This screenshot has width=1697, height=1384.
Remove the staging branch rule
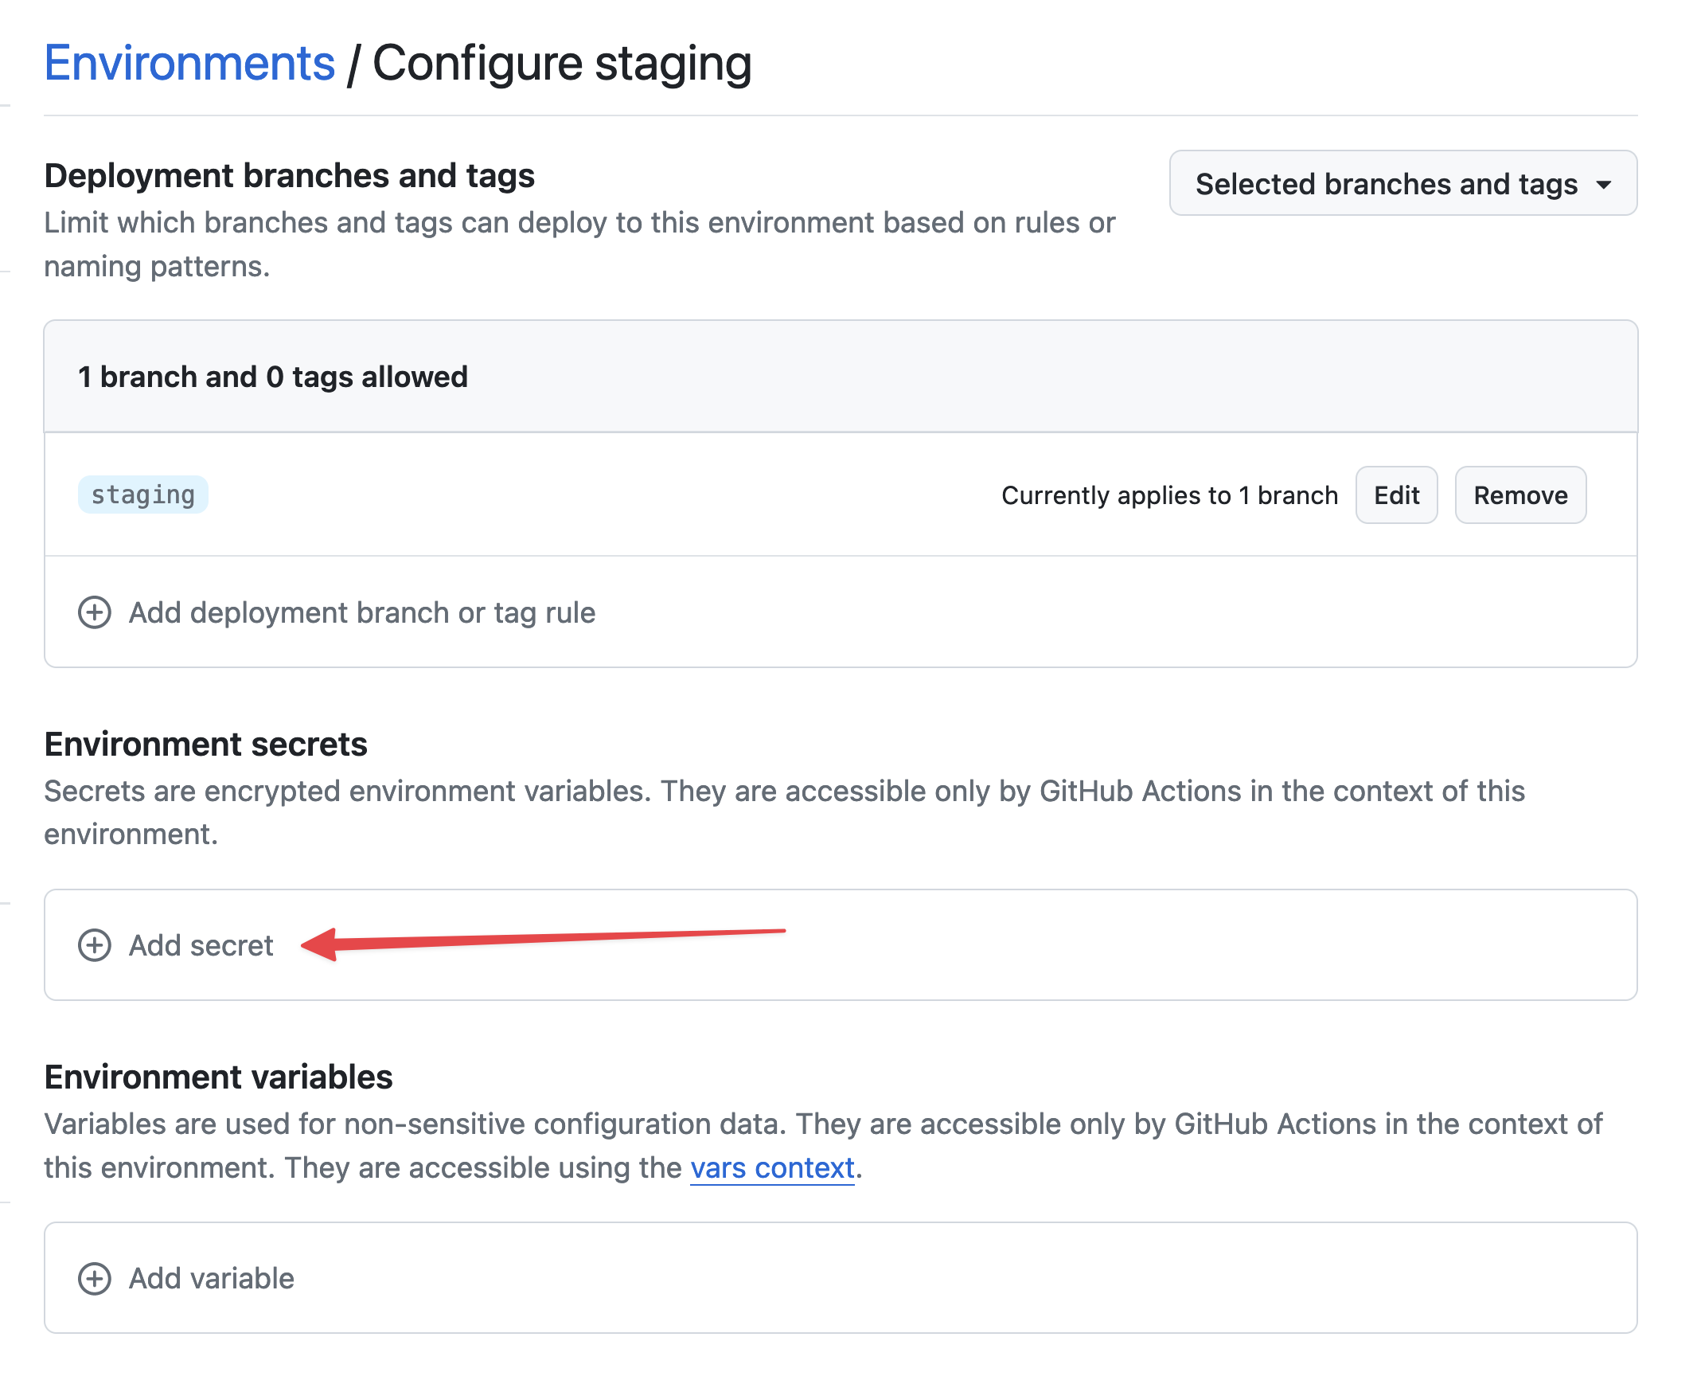point(1519,495)
